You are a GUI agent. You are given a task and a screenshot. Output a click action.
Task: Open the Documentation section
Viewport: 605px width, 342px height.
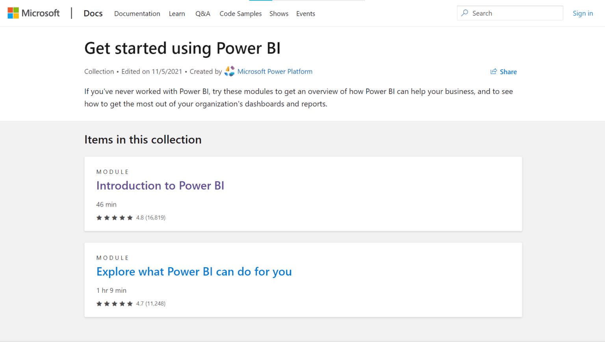click(x=137, y=13)
